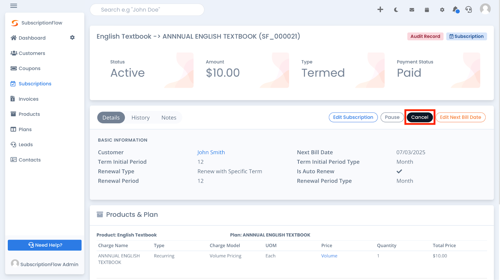The height and width of the screenshot is (280, 500).
Task: Open Plans in sidebar
Action: [21, 130]
